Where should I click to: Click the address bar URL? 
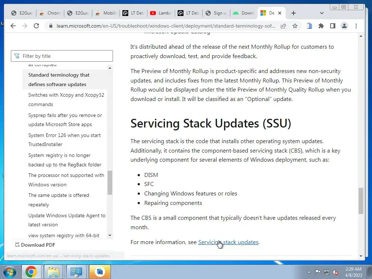click(166, 26)
